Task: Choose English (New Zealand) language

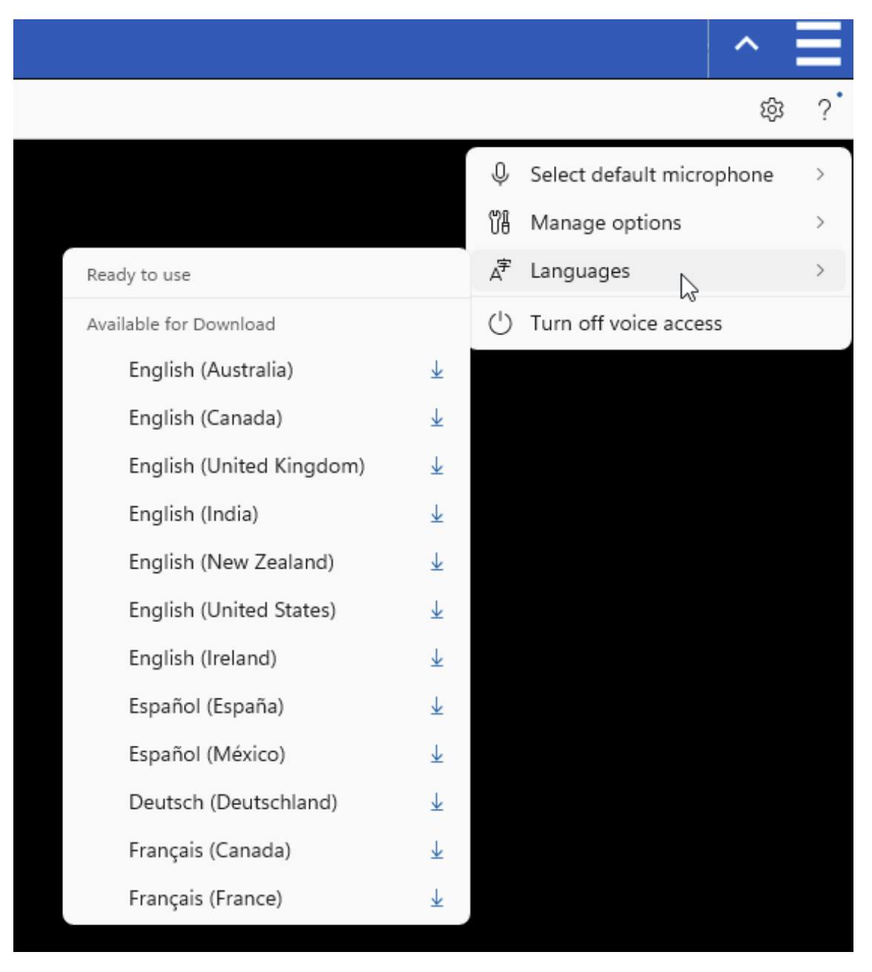Action: coord(231,562)
